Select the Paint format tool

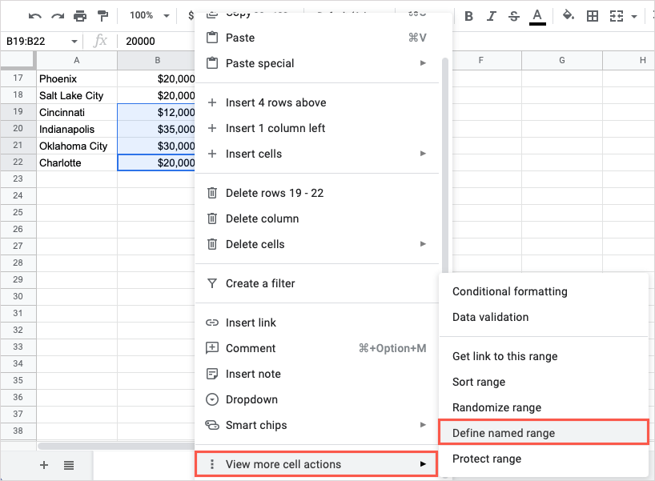102,16
